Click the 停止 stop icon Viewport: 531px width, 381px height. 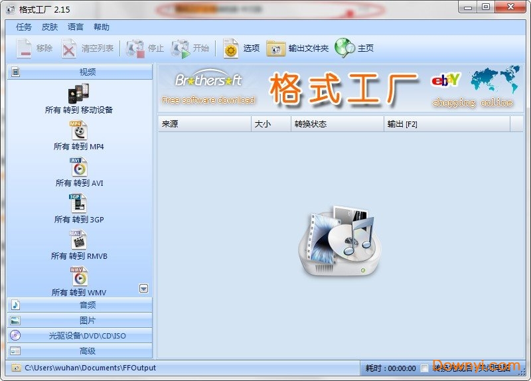(135, 48)
